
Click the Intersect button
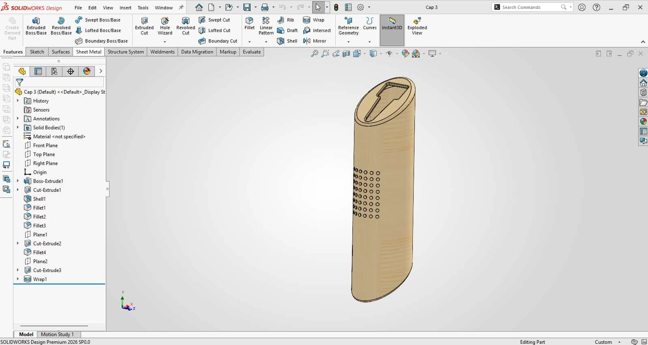tap(317, 30)
